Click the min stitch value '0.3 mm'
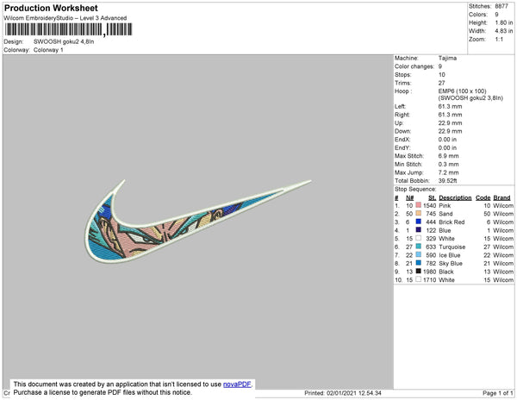This screenshot has width=517, height=400. [448, 164]
